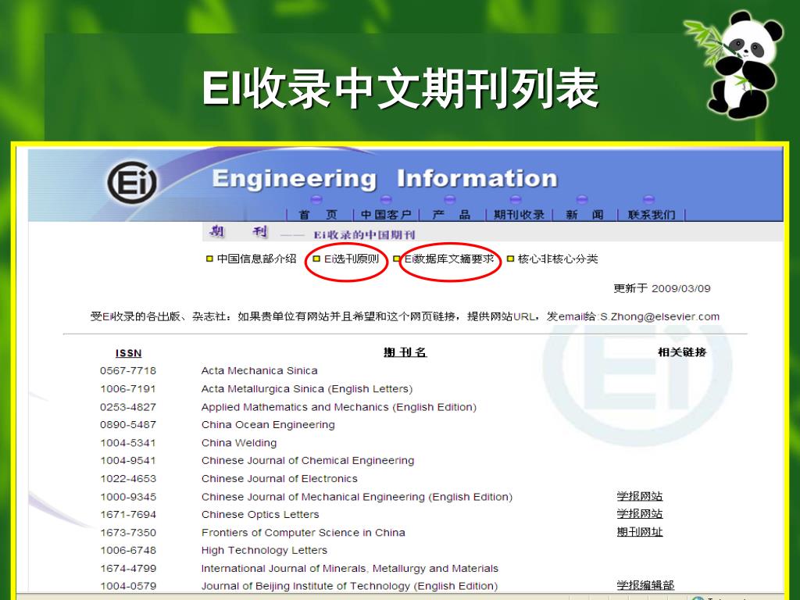The width and height of the screenshot is (800, 600).
Task: Open the 中国客户 navigation item
Action: [386, 215]
